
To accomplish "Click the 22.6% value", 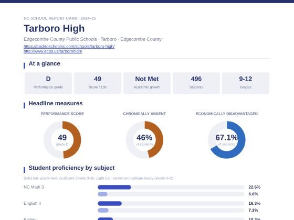I will pos(254,187).
